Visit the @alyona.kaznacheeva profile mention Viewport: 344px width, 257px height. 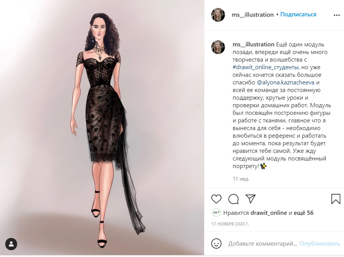[286, 82]
